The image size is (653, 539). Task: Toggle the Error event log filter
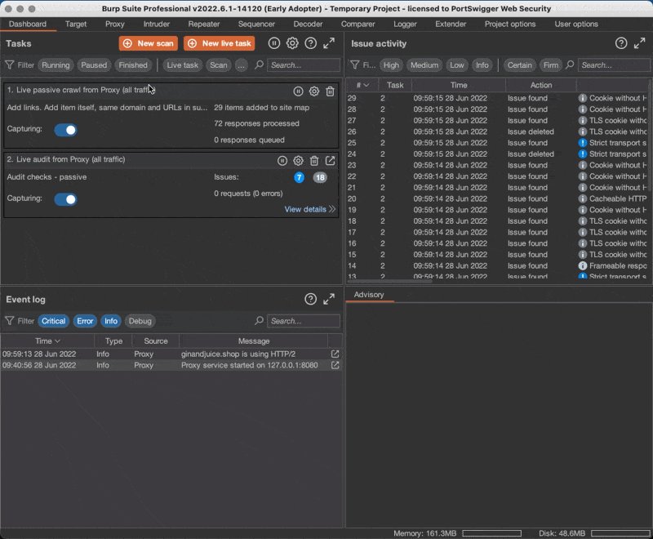85,321
